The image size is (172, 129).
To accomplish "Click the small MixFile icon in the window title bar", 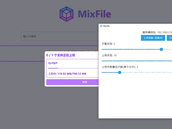I will coord(101,26).
